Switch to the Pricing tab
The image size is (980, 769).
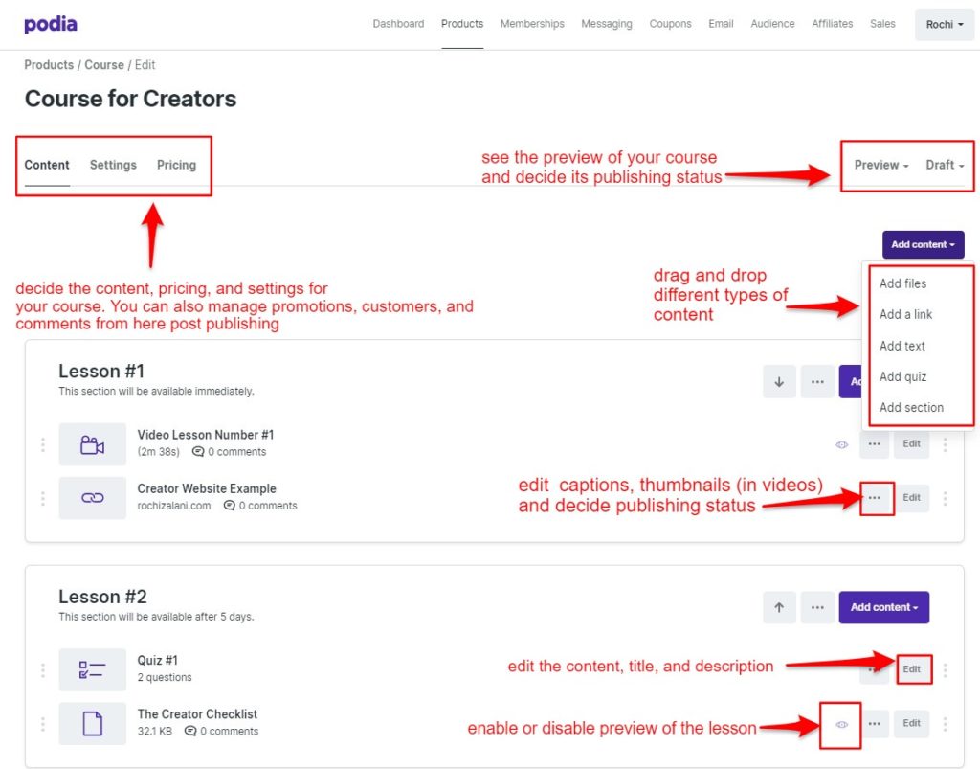[x=176, y=165]
